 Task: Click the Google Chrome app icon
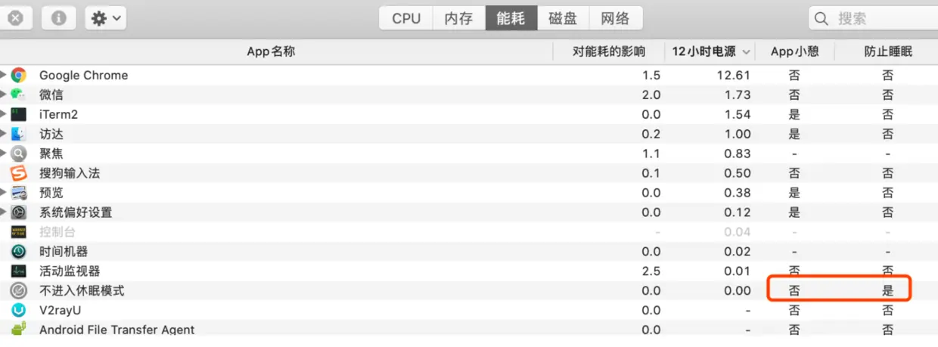pyautogui.click(x=19, y=75)
